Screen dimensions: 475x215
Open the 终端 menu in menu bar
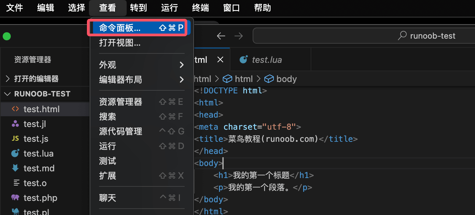pos(200,8)
